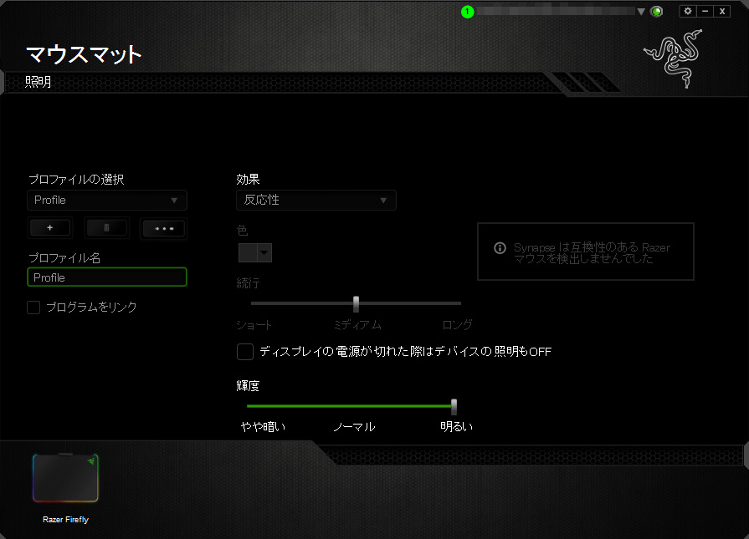Image resolution: width=749 pixels, height=539 pixels.
Task: Expand the 効果 effect dropdown
Action: (x=316, y=201)
